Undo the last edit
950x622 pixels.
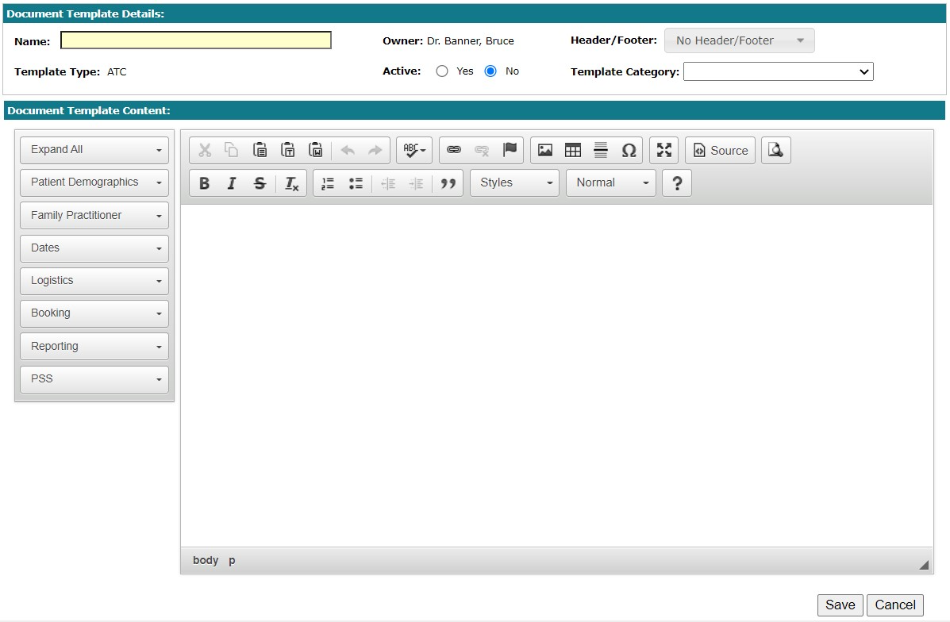click(347, 150)
